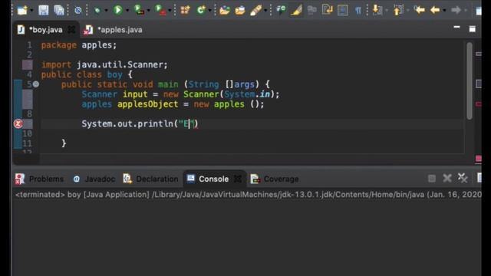
Task: Open the Coverage configurations dropdown arrow
Action: pos(148,11)
